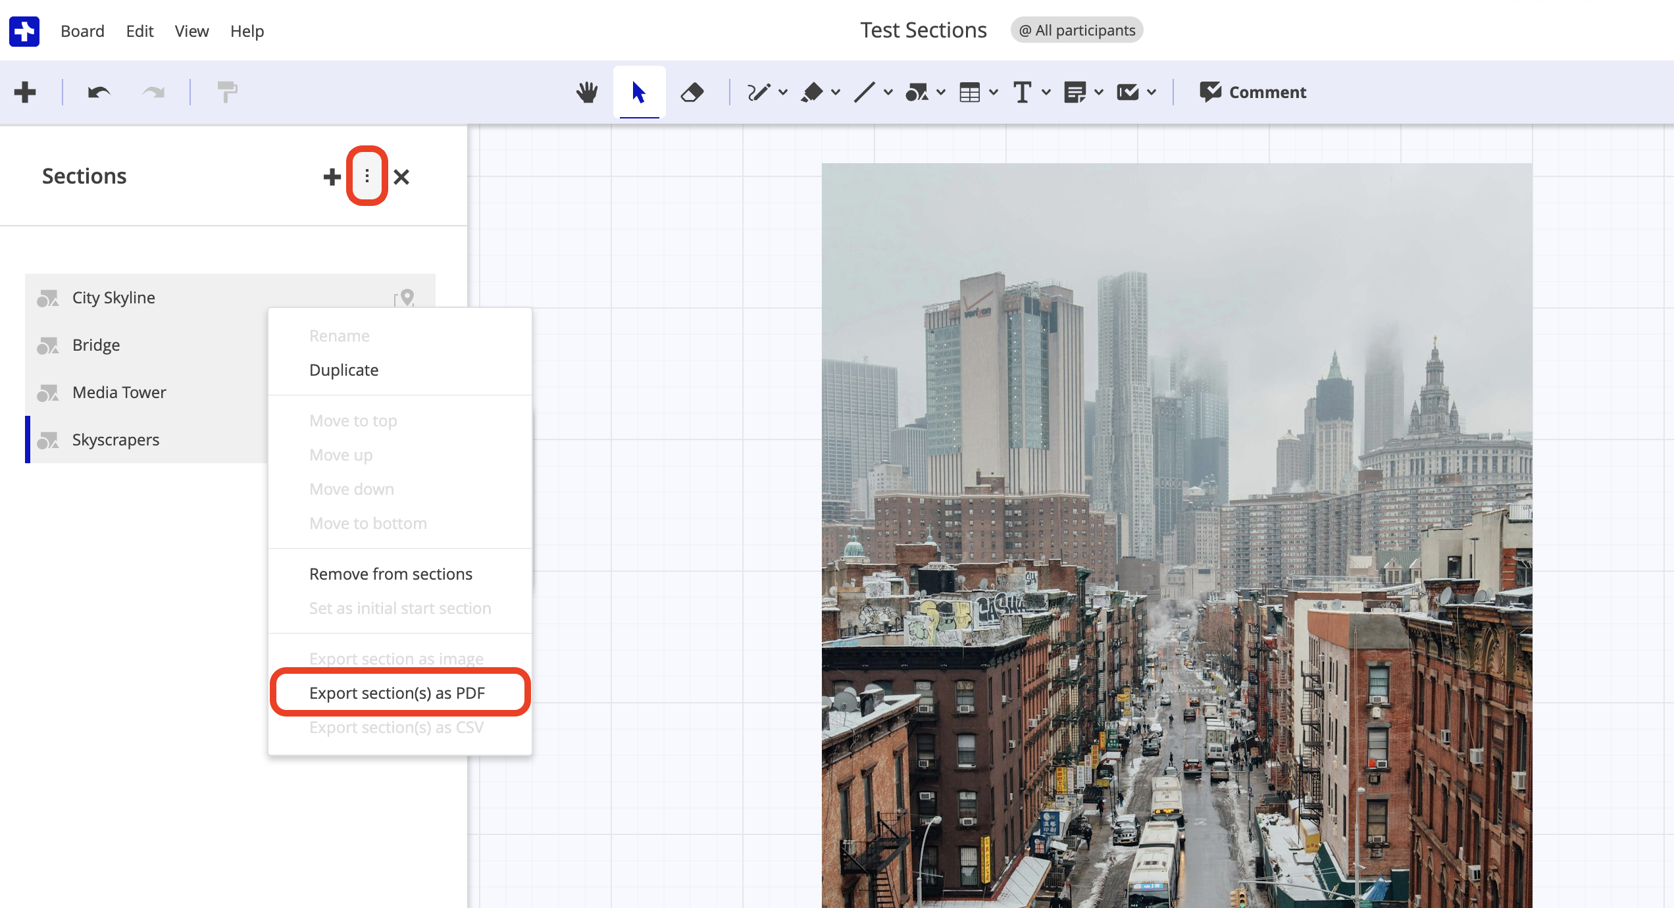Image resolution: width=1674 pixels, height=908 pixels.
Task: Open the board Comment tool
Action: [1251, 92]
